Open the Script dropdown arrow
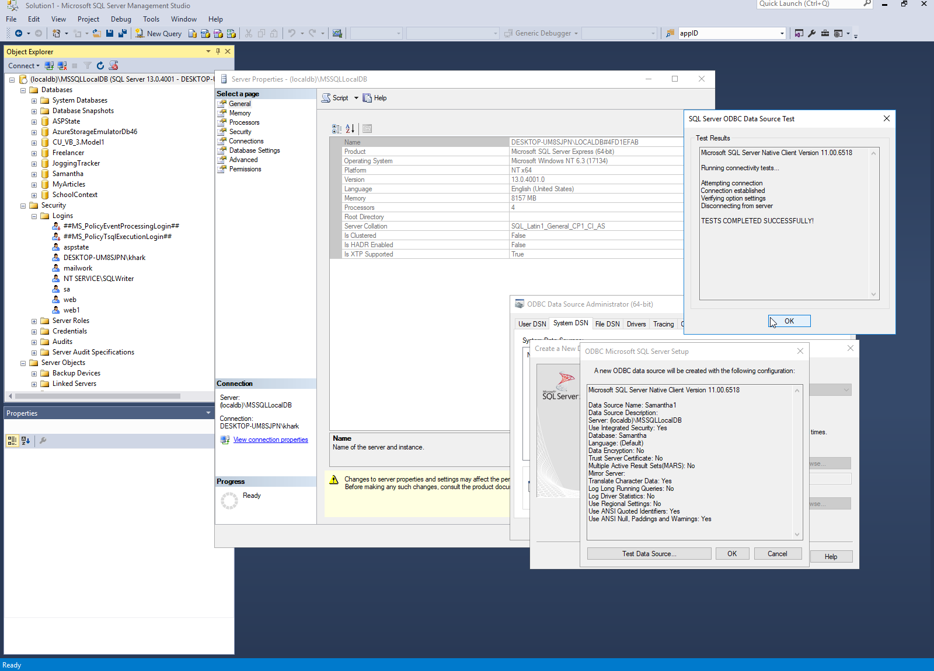Viewport: 934px width, 671px height. (356, 98)
